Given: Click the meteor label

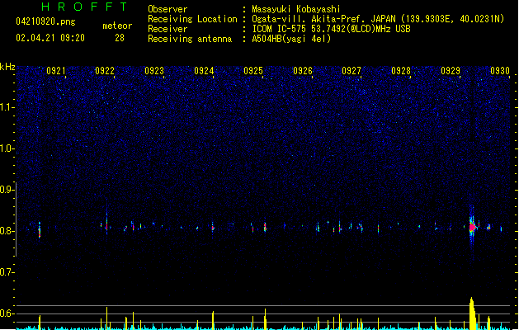Looking at the screenshot, I should coord(117,26).
